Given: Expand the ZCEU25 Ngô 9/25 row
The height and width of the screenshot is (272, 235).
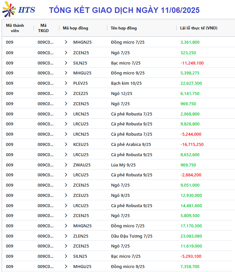Looking at the screenshot, I should pyautogui.click(x=66, y=195).
